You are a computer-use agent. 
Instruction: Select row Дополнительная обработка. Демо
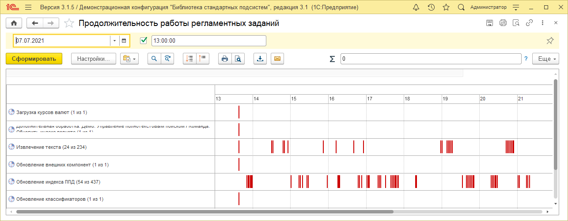110,129
